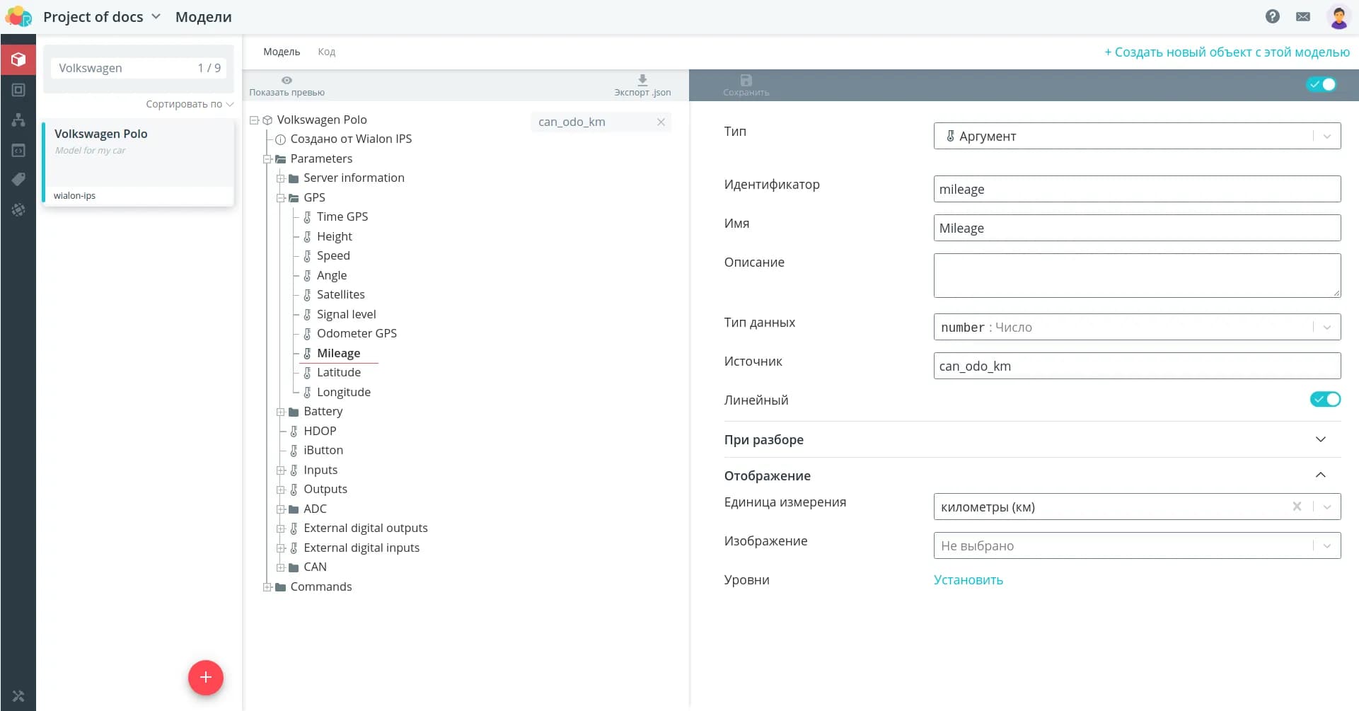Switch to the Код tab
1359x711 pixels.
tap(326, 52)
